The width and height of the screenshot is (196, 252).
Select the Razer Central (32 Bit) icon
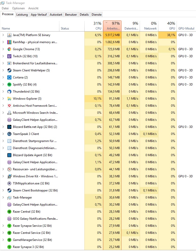click(9, 212)
